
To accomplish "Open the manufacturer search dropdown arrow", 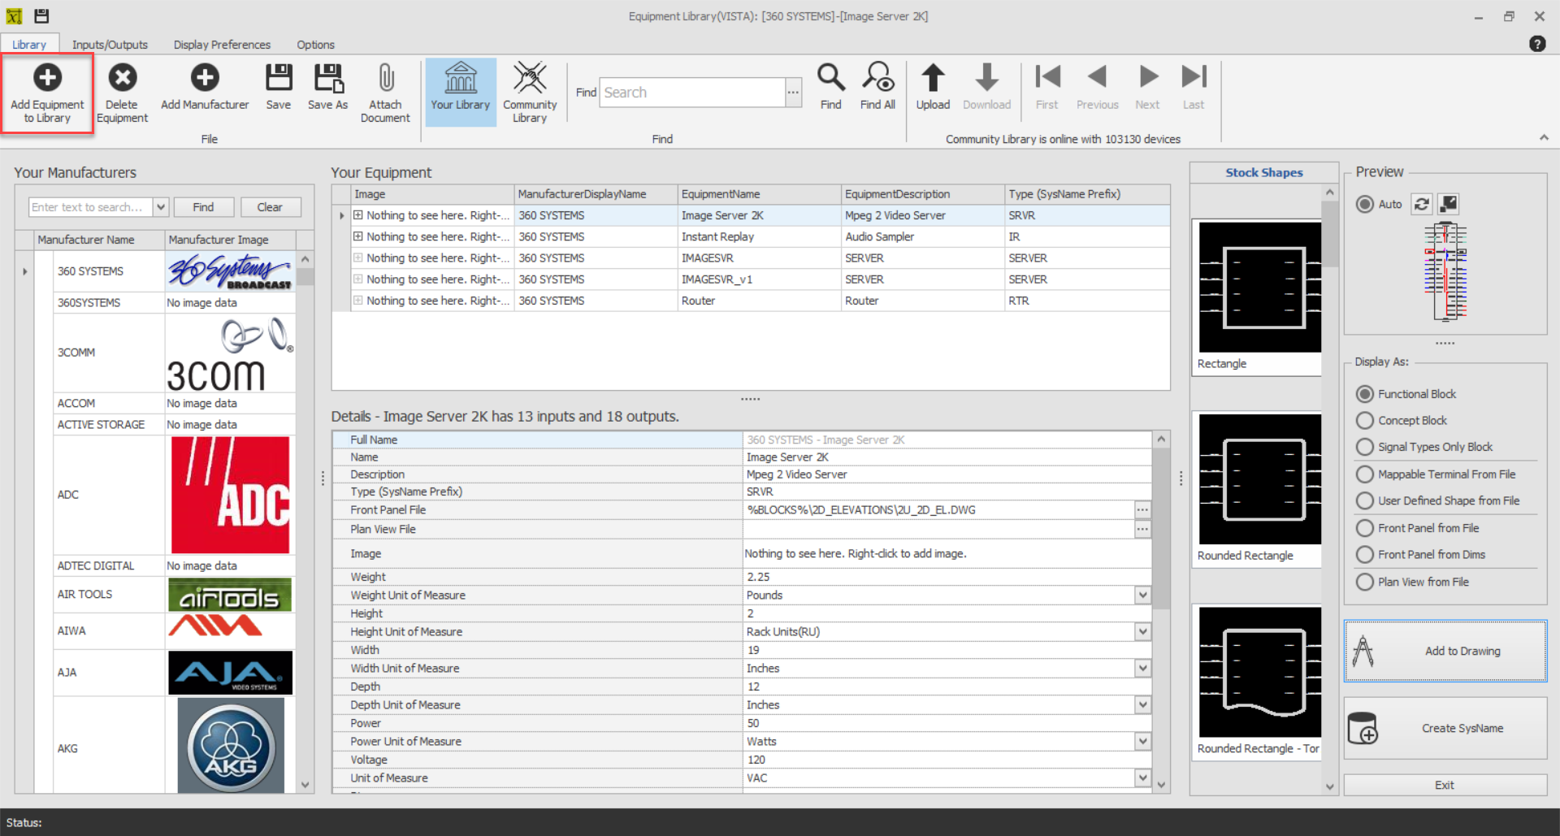I will pos(161,207).
